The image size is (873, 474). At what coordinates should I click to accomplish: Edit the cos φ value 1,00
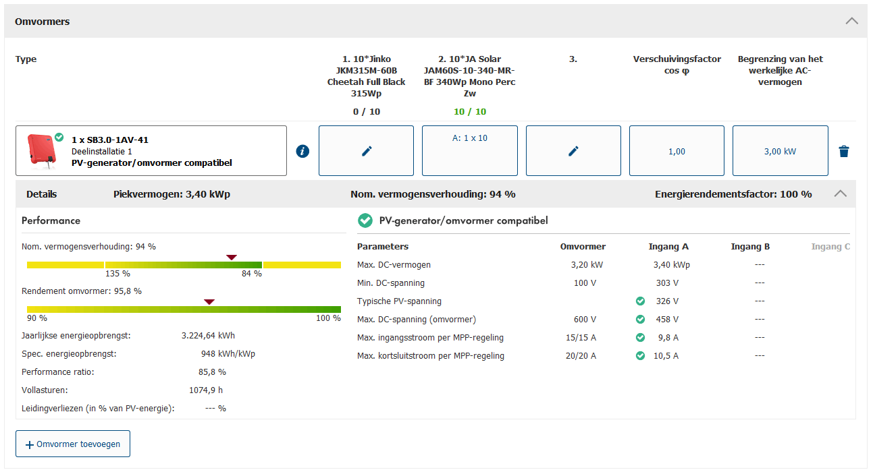[677, 151]
